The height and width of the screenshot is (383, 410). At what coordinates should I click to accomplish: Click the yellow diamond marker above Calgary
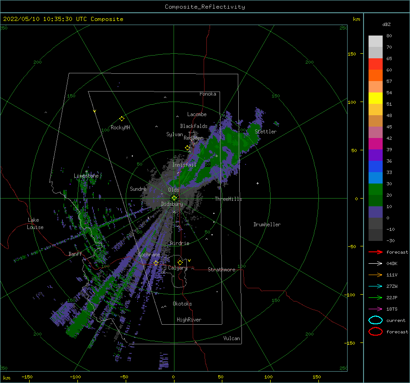click(180, 262)
